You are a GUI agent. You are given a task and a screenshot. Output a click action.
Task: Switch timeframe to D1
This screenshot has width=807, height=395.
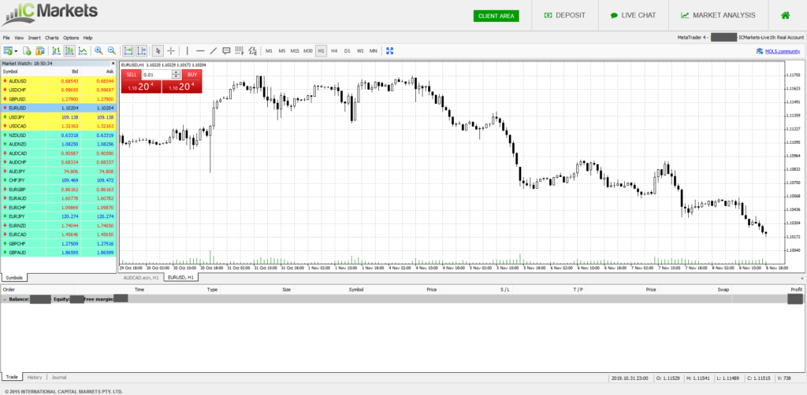coord(348,51)
